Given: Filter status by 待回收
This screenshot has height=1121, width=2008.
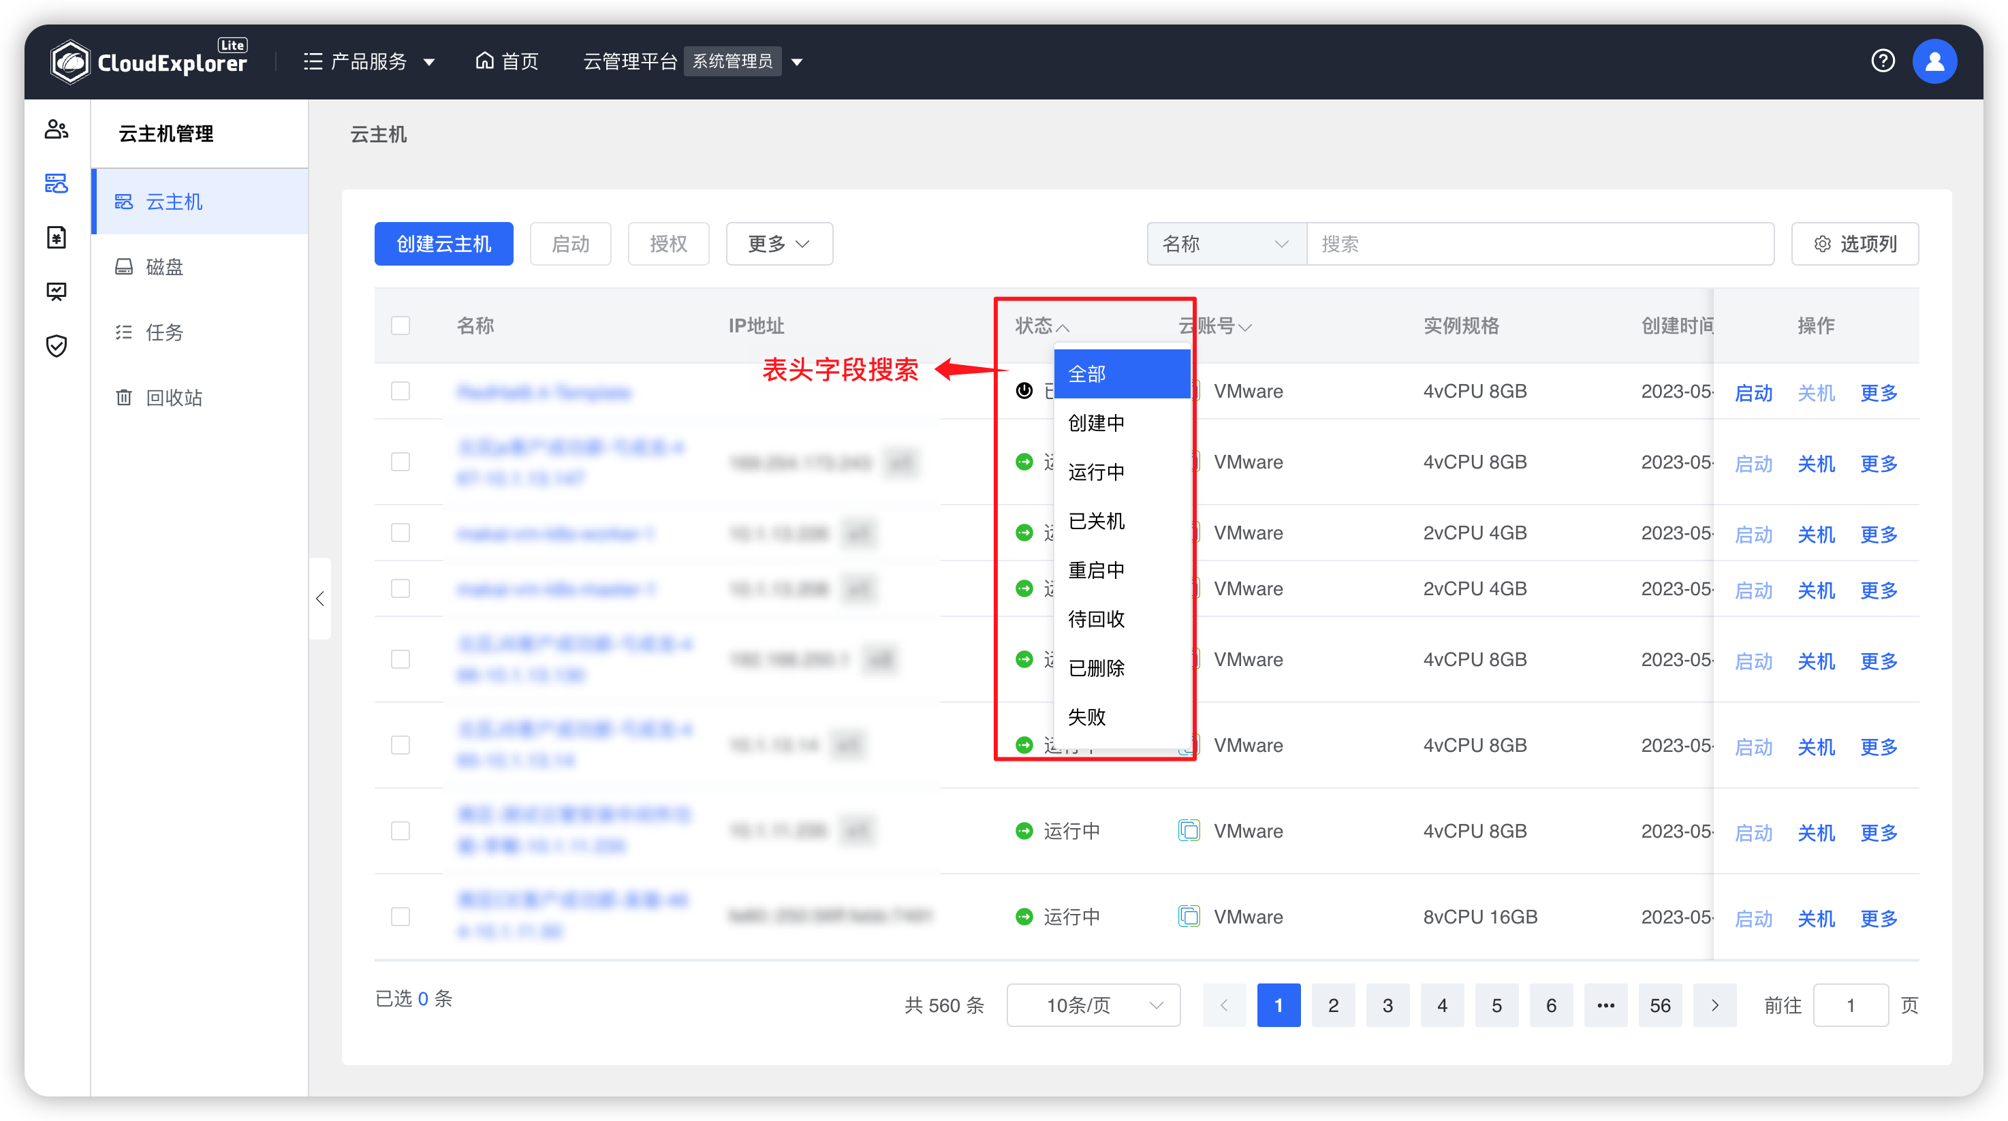Looking at the screenshot, I should click(1122, 619).
